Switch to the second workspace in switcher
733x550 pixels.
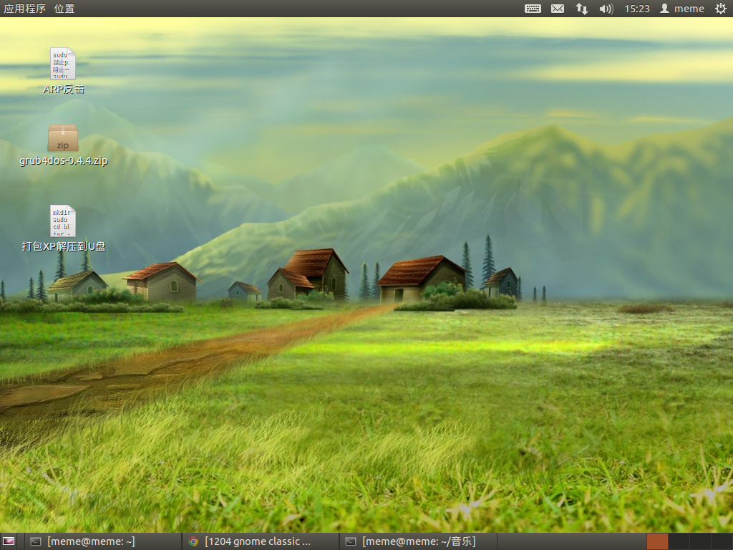(x=679, y=541)
